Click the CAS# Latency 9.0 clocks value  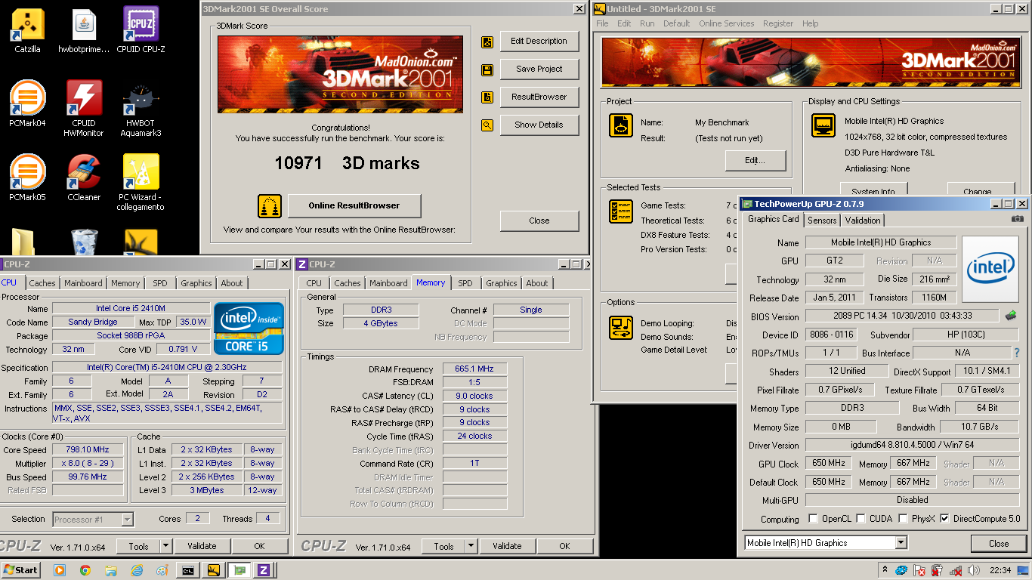[474, 396]
